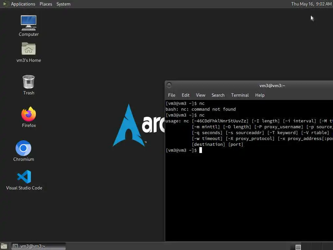The image size is (333, 250).
Task: Launch Firefox from the desktop
Action: coord(29,117)
